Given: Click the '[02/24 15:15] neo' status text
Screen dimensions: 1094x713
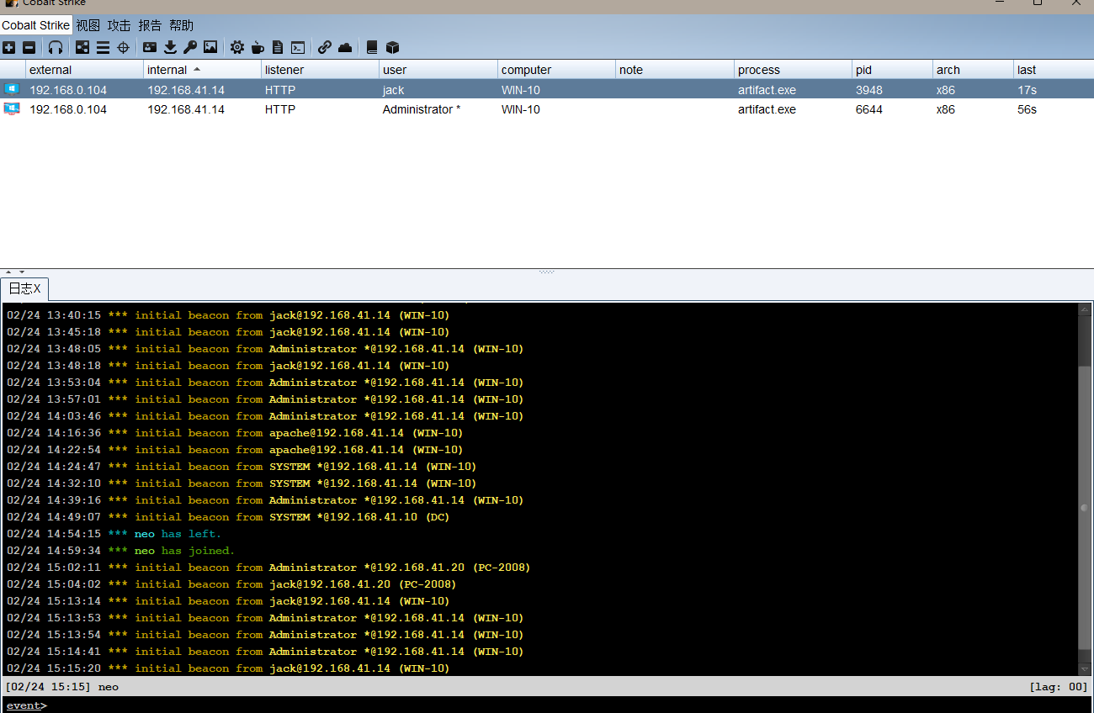Looking at the screenshot, I should 62,687.
